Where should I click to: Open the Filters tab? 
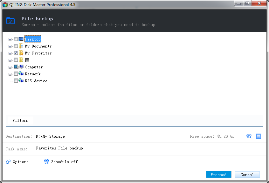pos(20,120)
